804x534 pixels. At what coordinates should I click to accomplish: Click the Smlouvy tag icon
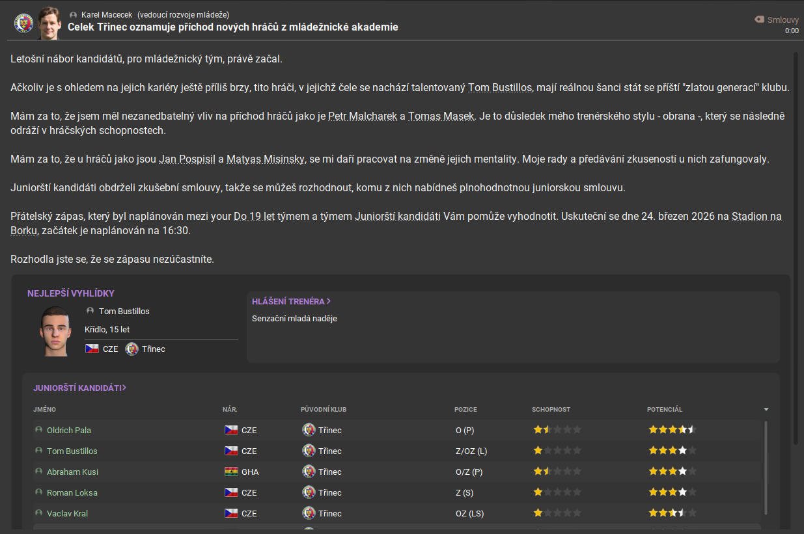click(759, 20)
